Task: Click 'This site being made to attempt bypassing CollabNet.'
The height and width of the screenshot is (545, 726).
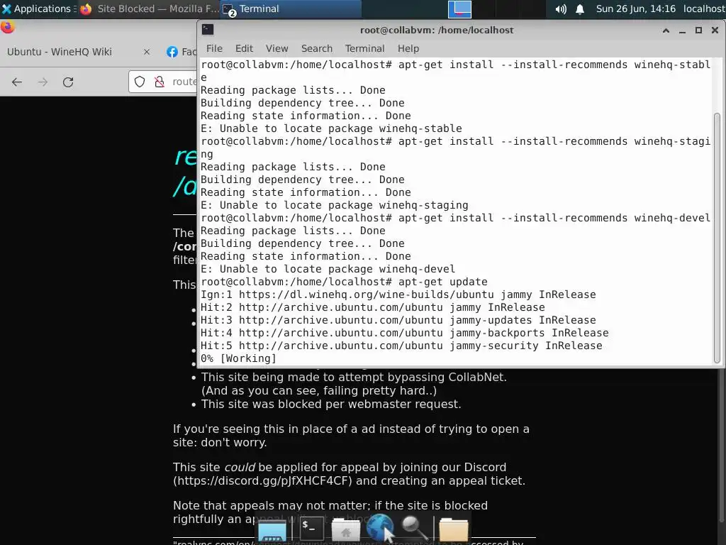Action: (354, 378)
